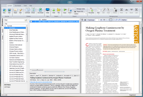The width and height of the screenshot is (143, 97).
Task: Expand Favorites dropdown arrow
Action: coord(91,14)
